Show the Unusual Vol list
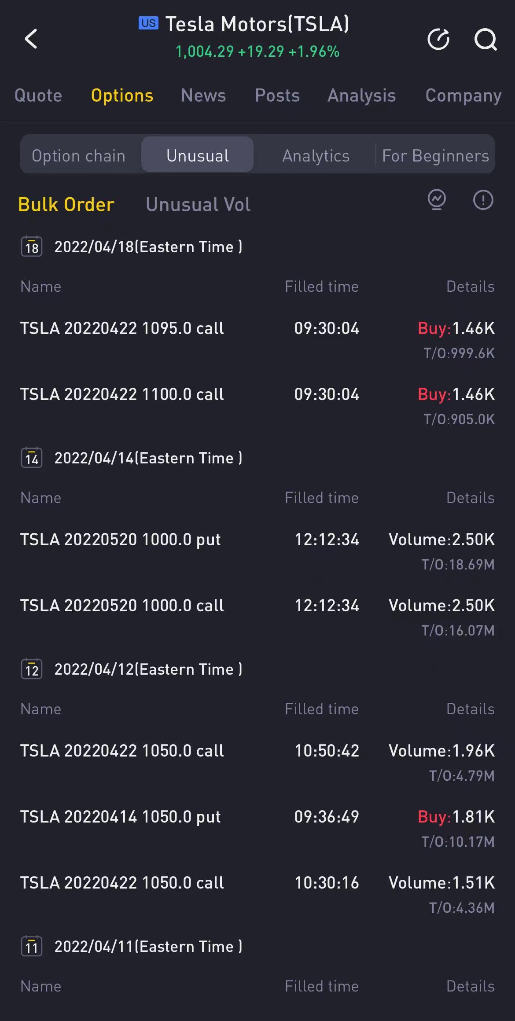The image size is (515, 1021). [198, 205]
